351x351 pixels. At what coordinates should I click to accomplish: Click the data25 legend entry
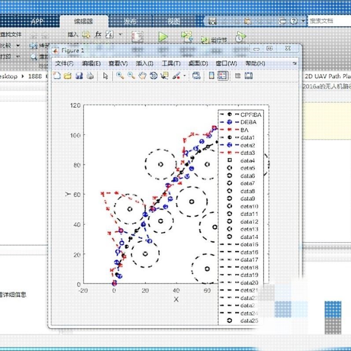click(242, 321)
